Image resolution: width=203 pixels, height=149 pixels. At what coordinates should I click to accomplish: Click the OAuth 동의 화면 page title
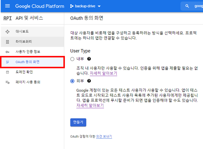[x=87, y=18]
